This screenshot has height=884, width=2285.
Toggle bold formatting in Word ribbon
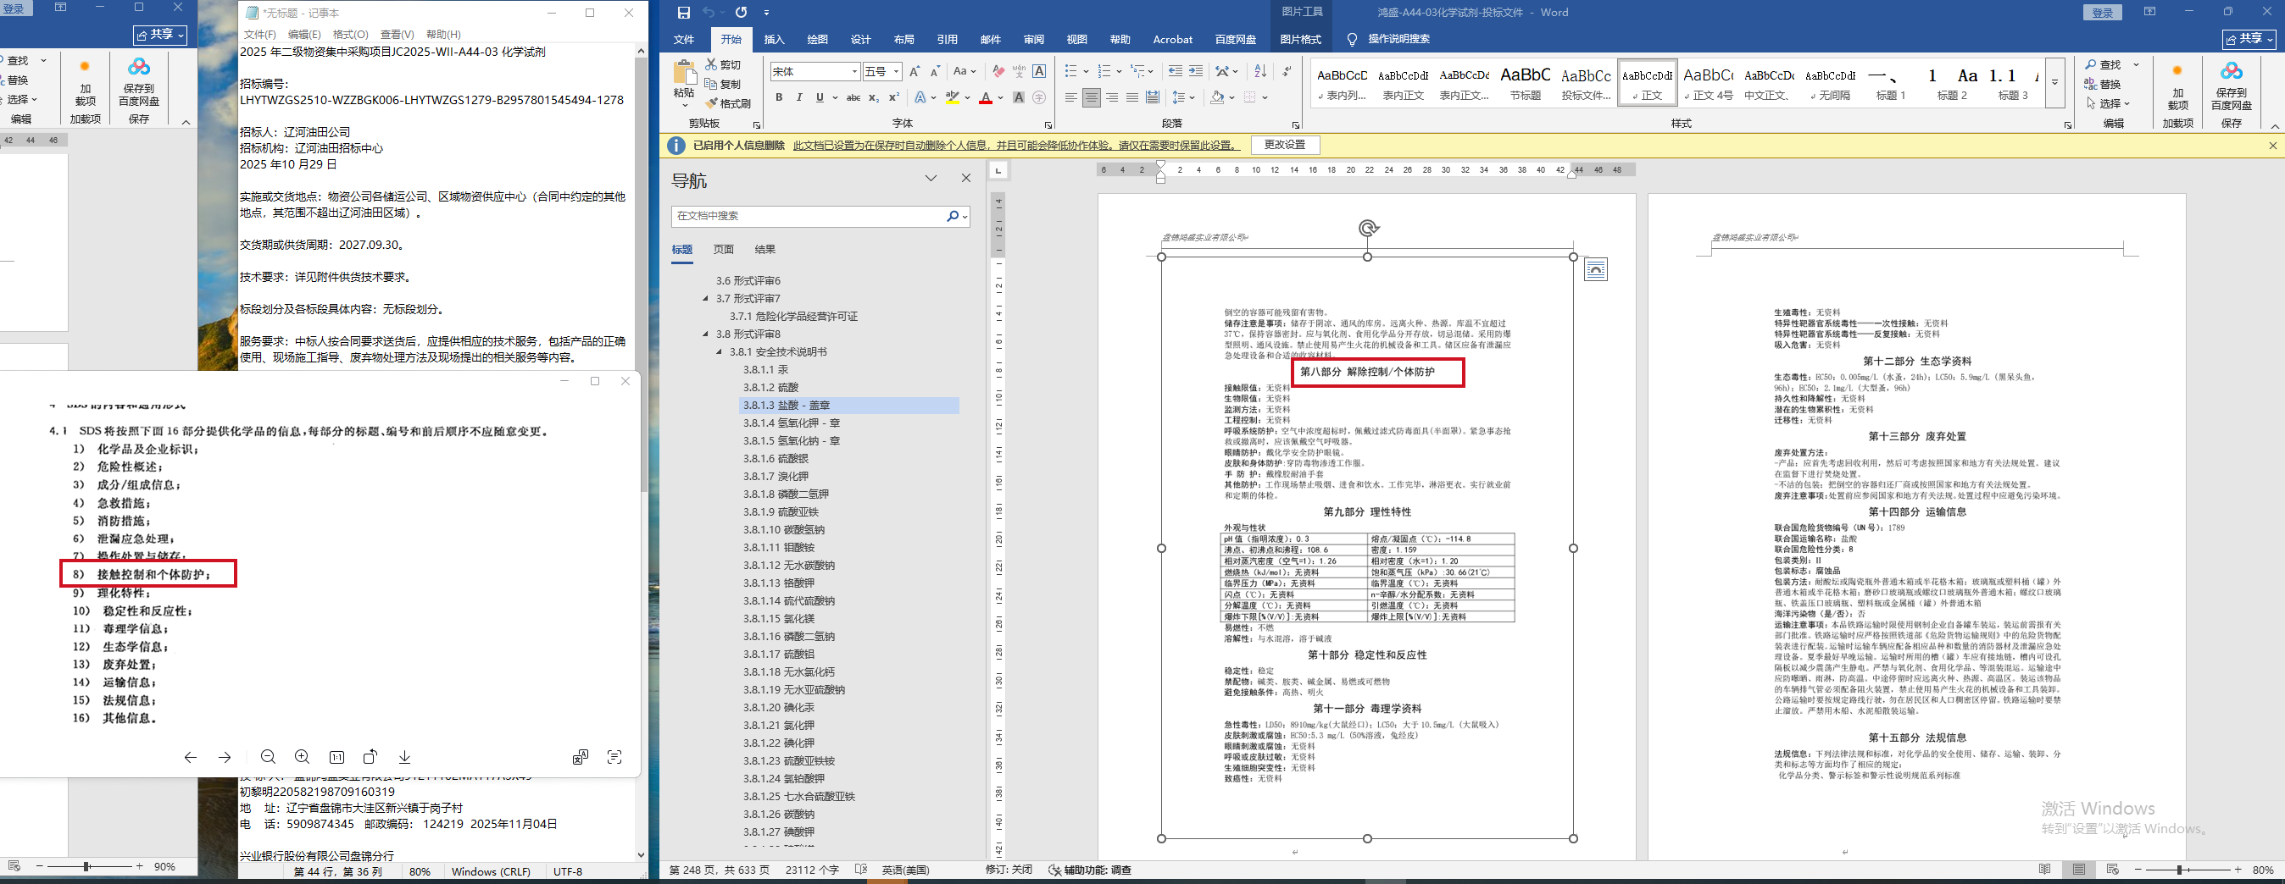(779, 97)
